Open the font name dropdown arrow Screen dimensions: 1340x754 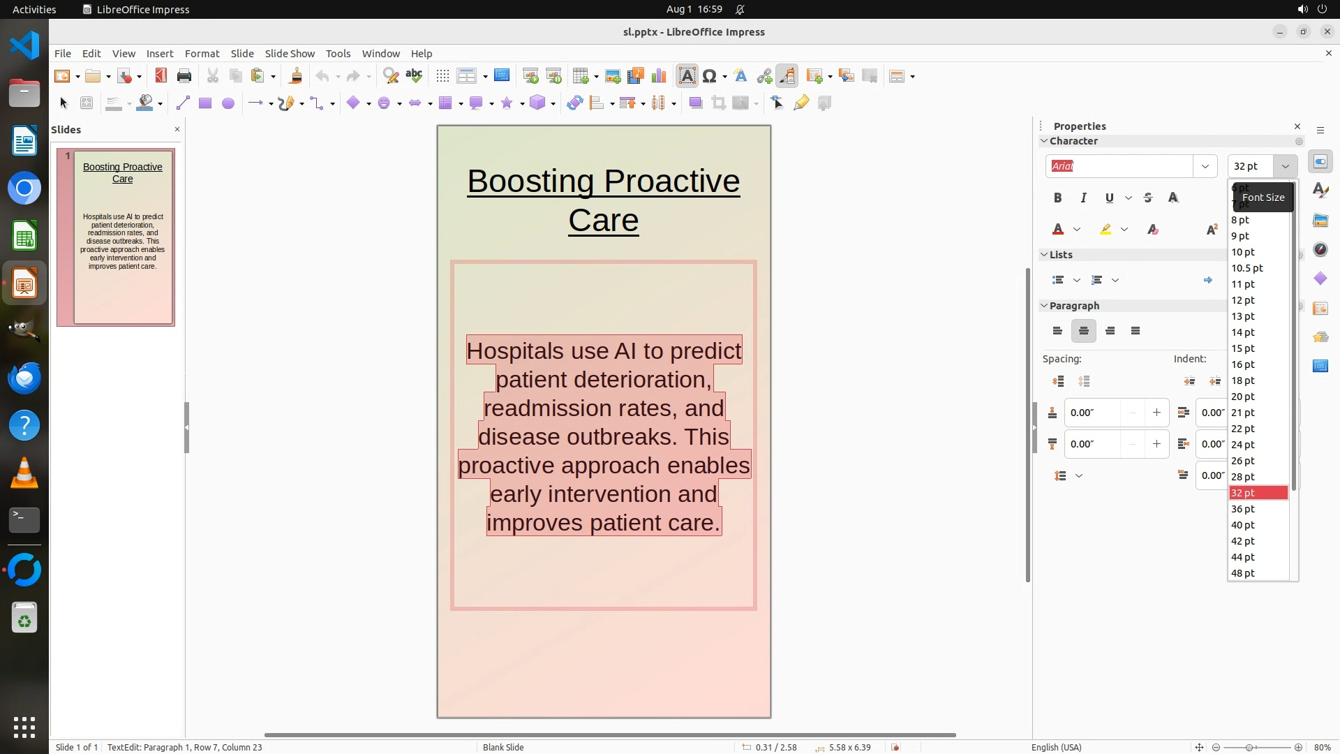click(1205, 166)
